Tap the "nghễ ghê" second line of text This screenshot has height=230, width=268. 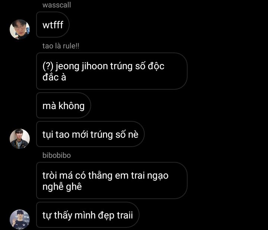pos(62,186)
